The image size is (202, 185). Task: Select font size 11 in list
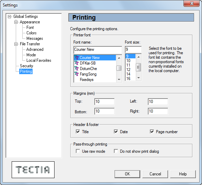131,65
